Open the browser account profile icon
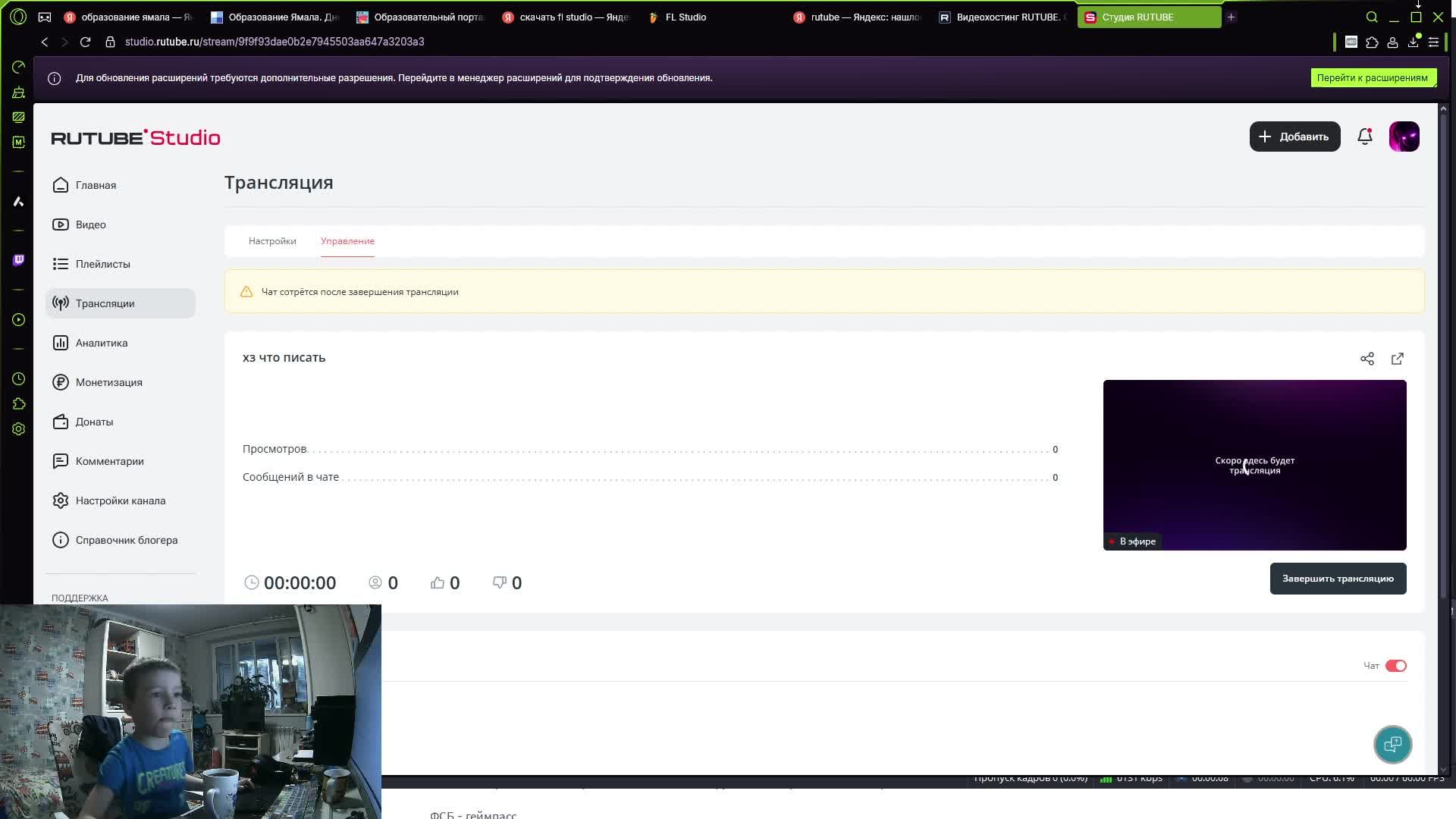The height and width of the screenshot is (819, 1456). coord(1392,42)
